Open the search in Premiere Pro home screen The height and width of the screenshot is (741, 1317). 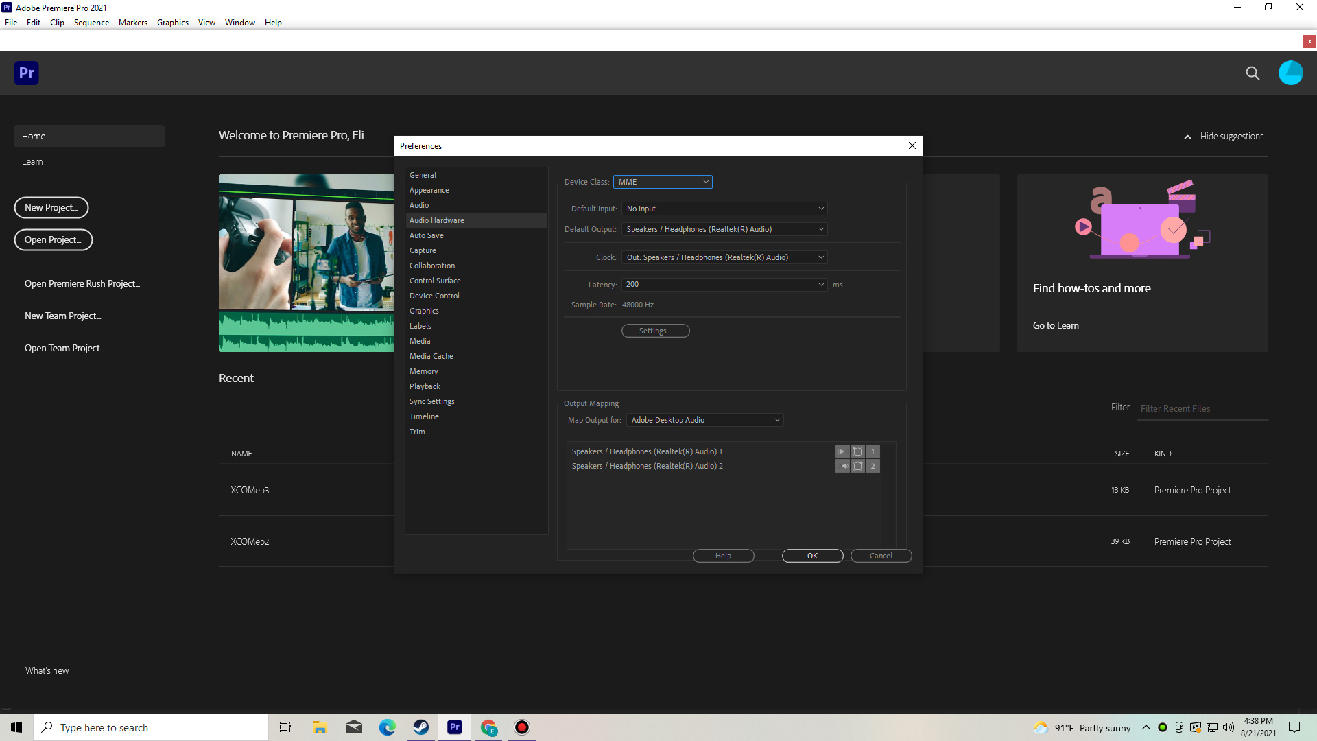click(x=1253, y=73)
